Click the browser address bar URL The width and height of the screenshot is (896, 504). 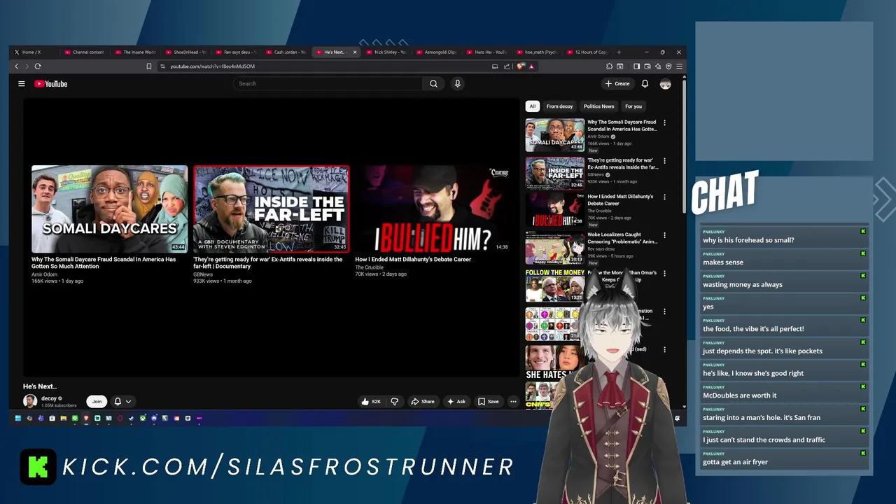pyautogui.click(x=212, y=66)
